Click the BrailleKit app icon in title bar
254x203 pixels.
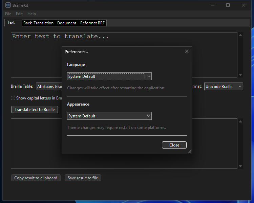click(8, 5)
